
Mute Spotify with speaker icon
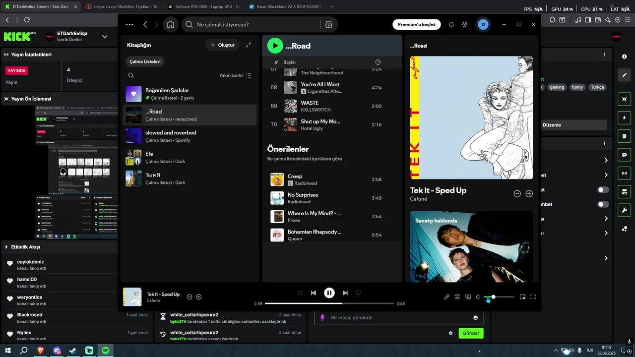478,297
